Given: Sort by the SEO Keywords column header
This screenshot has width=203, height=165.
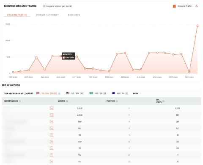Looking at the screenshot, I should pos(11,101).
